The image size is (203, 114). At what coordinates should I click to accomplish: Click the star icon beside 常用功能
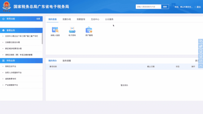point(3,19)
